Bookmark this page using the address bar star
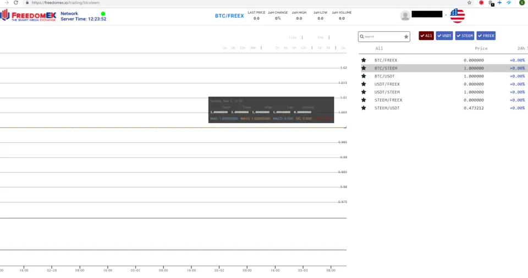The width and height of the screenshot is (528, 278). tap(469, 2)
